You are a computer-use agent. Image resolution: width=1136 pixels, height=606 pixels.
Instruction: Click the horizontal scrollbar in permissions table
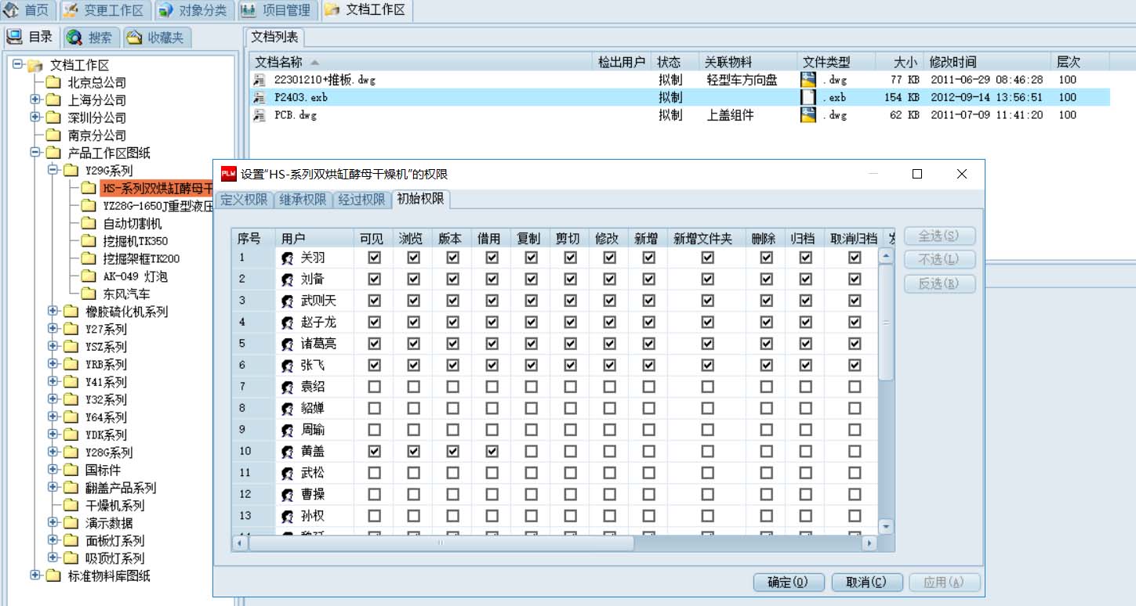(440, 543)
